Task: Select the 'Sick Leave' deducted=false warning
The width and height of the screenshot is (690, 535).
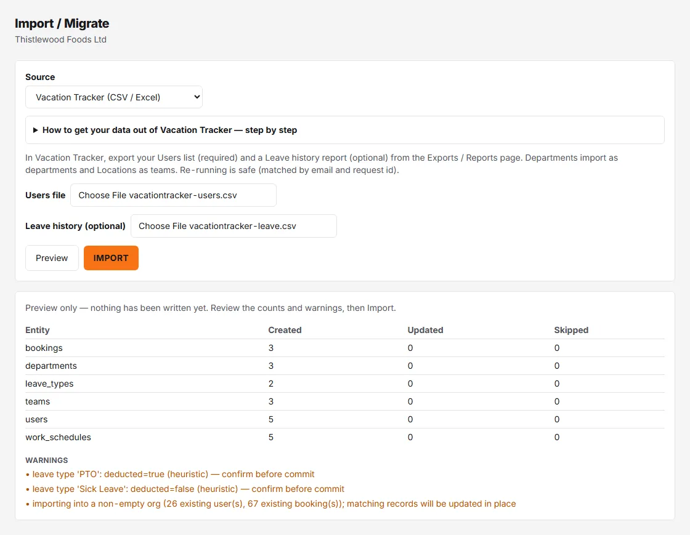Action: pos(189,489)
